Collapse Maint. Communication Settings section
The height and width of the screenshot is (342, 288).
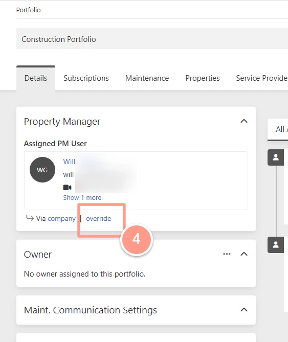click(x=244, y=310)
